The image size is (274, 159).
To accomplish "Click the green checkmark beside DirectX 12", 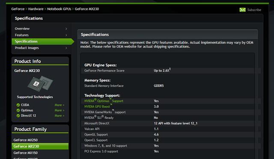I will (x=18, y=115).
